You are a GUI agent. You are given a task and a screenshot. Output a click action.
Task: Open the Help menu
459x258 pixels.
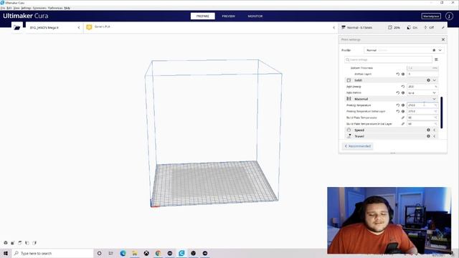click(x=67, y=8)
